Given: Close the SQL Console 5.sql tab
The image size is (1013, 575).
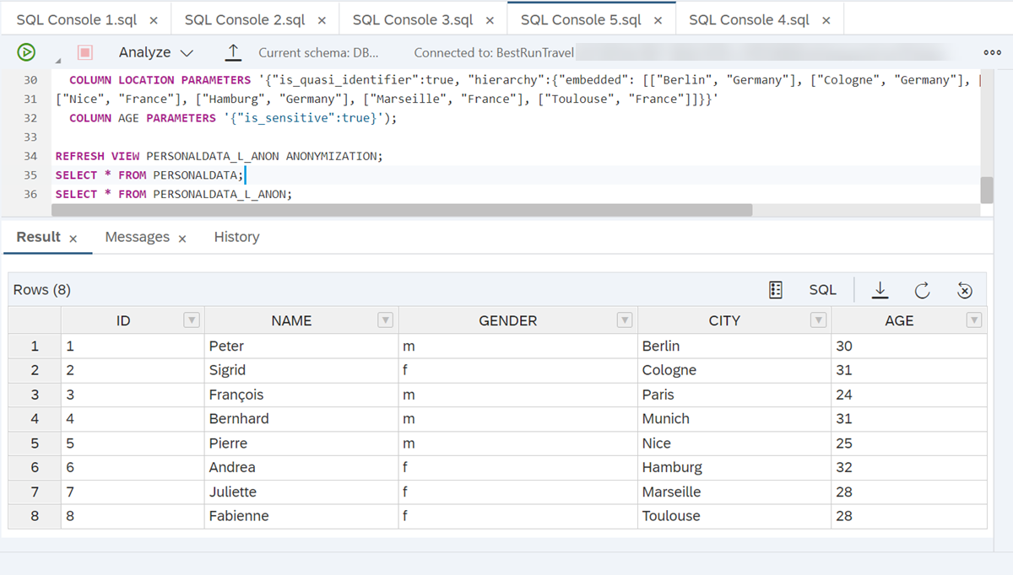Looking at the screenshot, I should [658, 20].
